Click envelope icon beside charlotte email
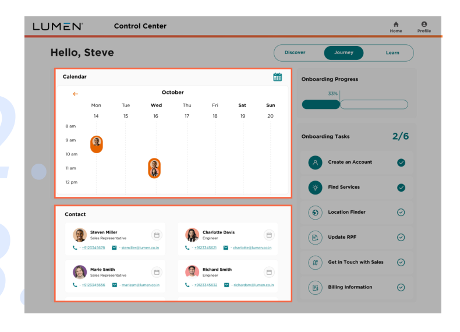The height and width of the screenshot is (332, 460). coord(225,248)
